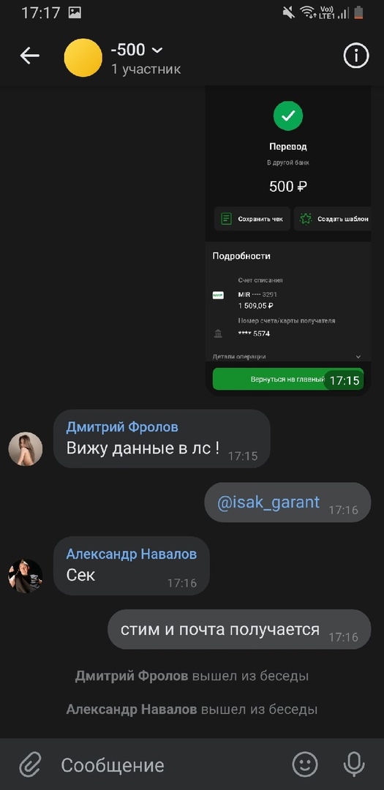Open Александр Навалов's profile avatar
The height and width of the screenshot is (790, 384).
point(25,576)
